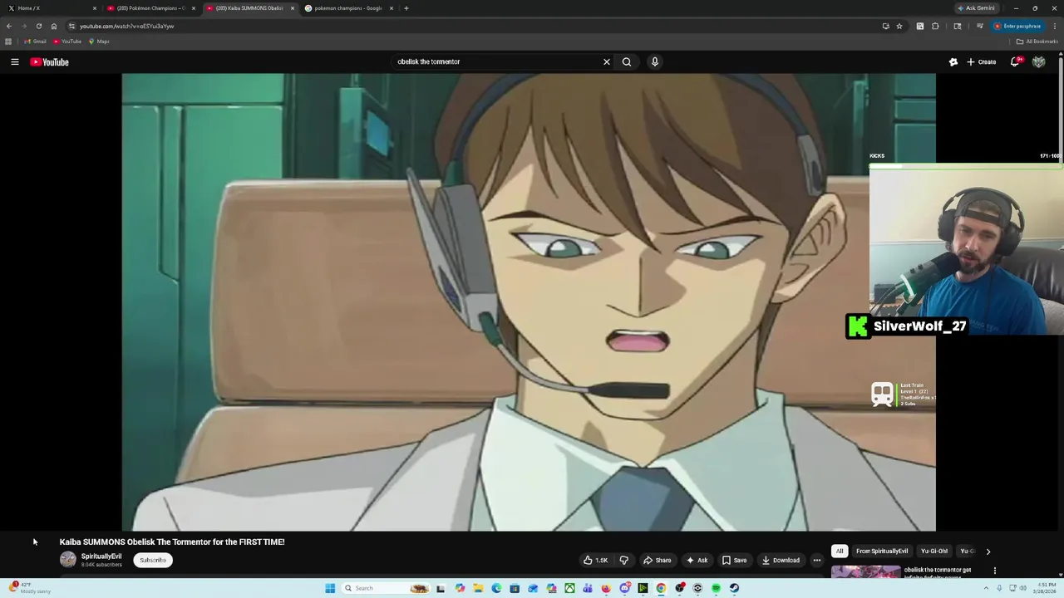This screenshot has width=1064, height=598.
Task: Open site information icon in address bar
Action: (x=71, y=26)
